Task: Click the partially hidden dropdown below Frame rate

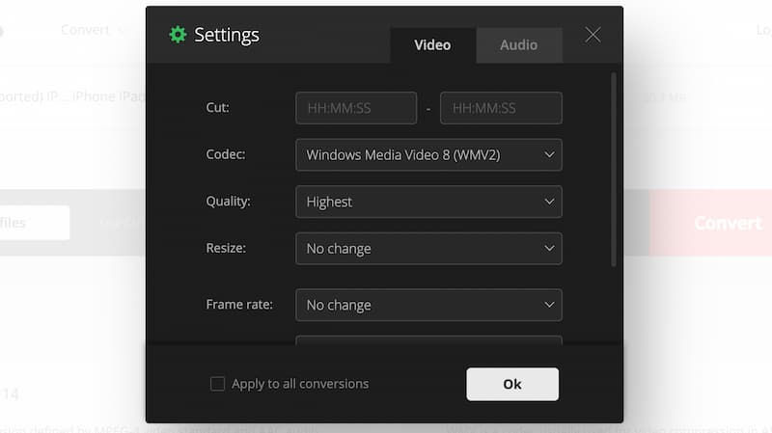Action: pyautogui.click(x=428, y=339)
